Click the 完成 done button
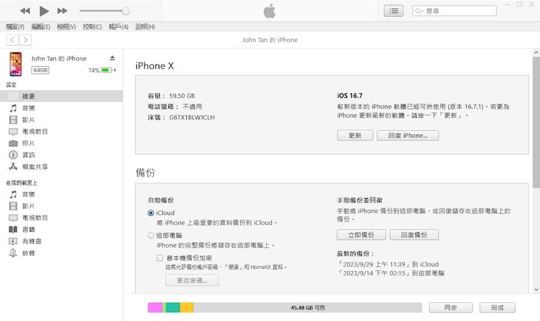 point(497,308)
